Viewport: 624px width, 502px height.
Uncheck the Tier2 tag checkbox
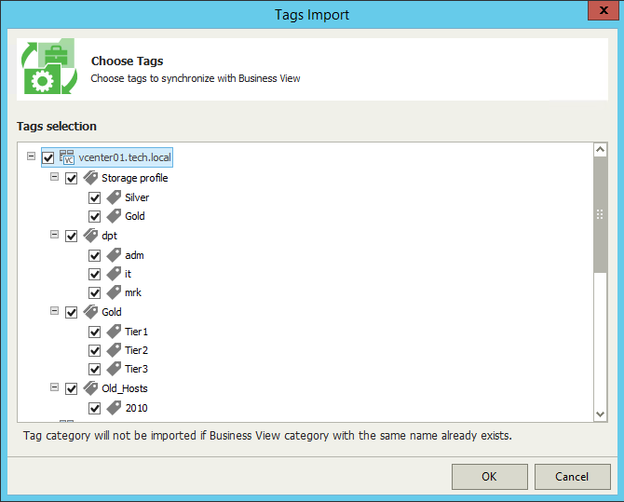[x=95, y=351]
